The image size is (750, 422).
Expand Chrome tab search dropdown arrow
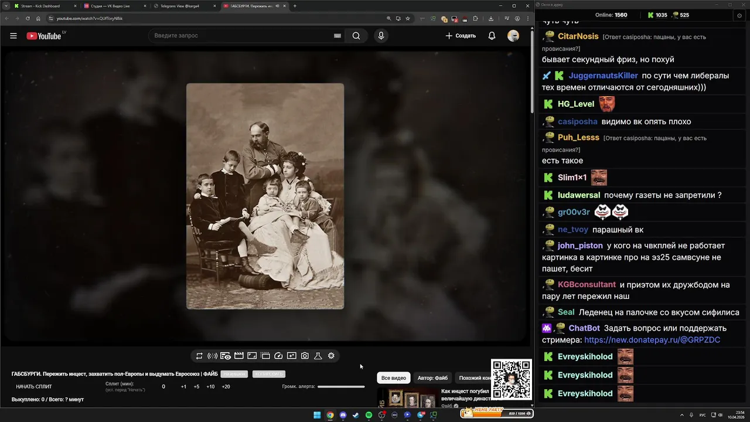coord(6,6)
